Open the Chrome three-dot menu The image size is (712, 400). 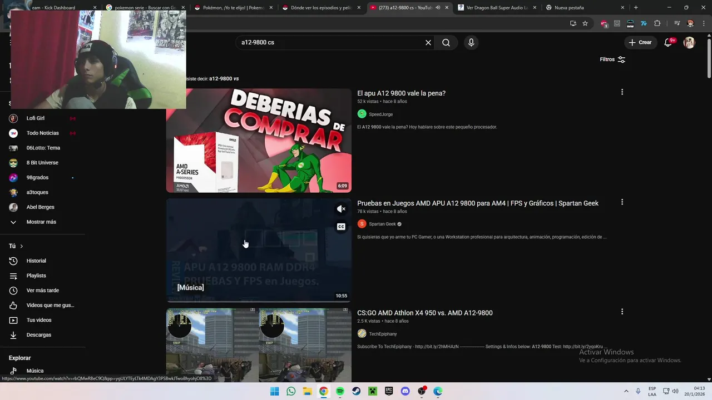[703, 23]
